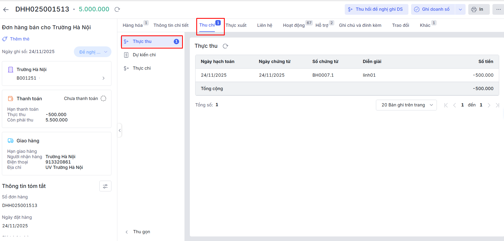Click Thu hồi đề nghị ghi DS
504x241 pixels.
click(376, 9)
